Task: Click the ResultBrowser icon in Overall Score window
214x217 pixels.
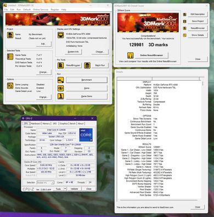Action: [x=185, y=28]
